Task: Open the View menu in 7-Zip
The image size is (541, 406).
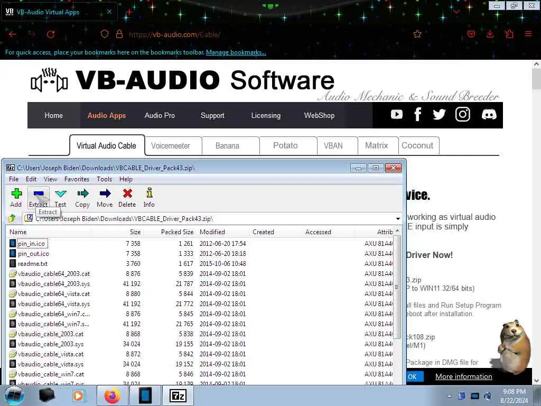Action: [50, 179]
